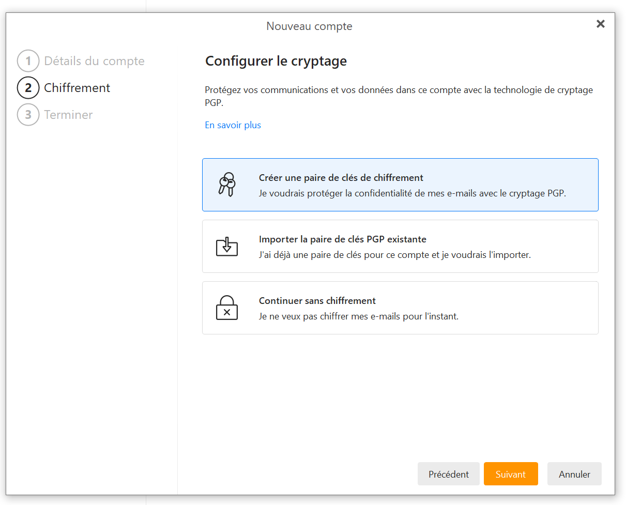Click the Annuler button
Image resolution: width=626 pixels, height=505 pixels.
tap(574, 474)
